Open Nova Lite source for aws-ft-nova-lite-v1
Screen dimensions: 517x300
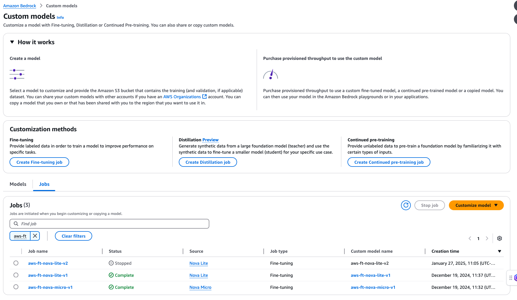point(199,275)
